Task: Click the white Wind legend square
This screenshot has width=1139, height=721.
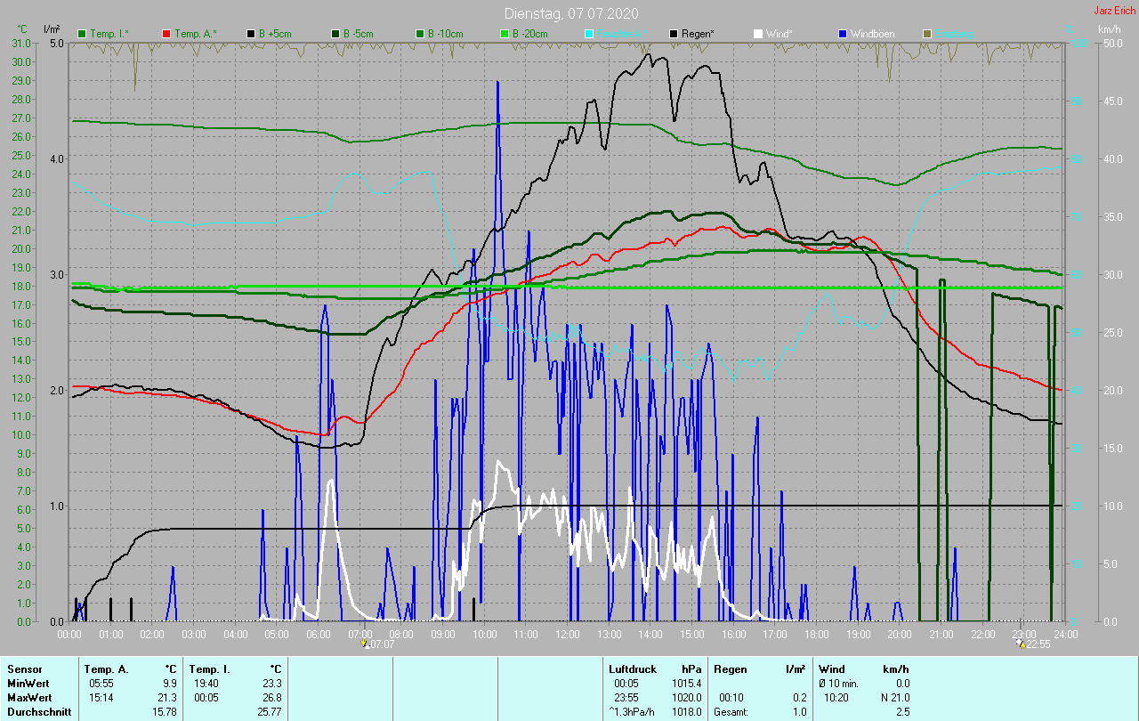Action: click(757, 34)
